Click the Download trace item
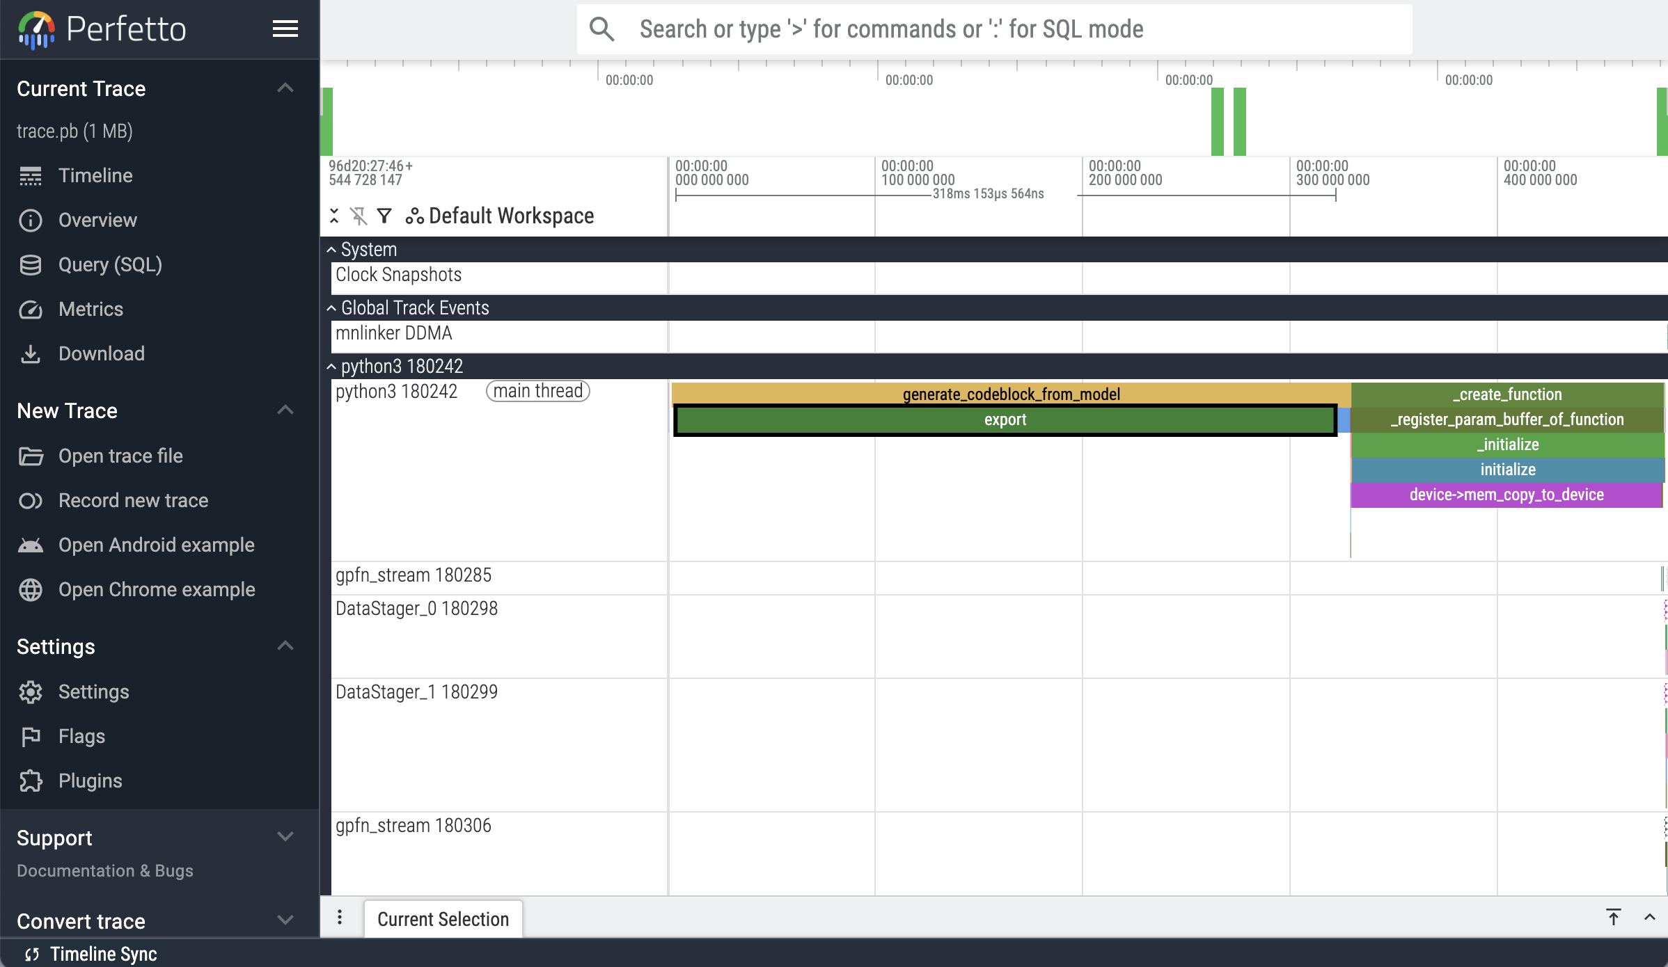This screenshot has height=967, width=1668. 101,353
